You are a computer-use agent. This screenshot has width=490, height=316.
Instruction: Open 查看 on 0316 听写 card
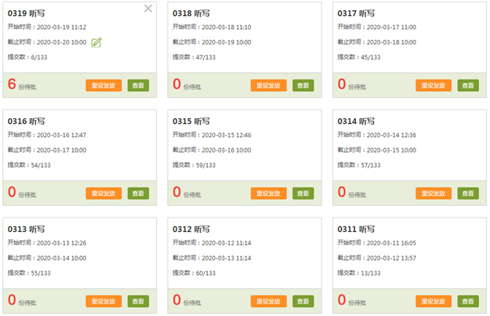point(138,193)
